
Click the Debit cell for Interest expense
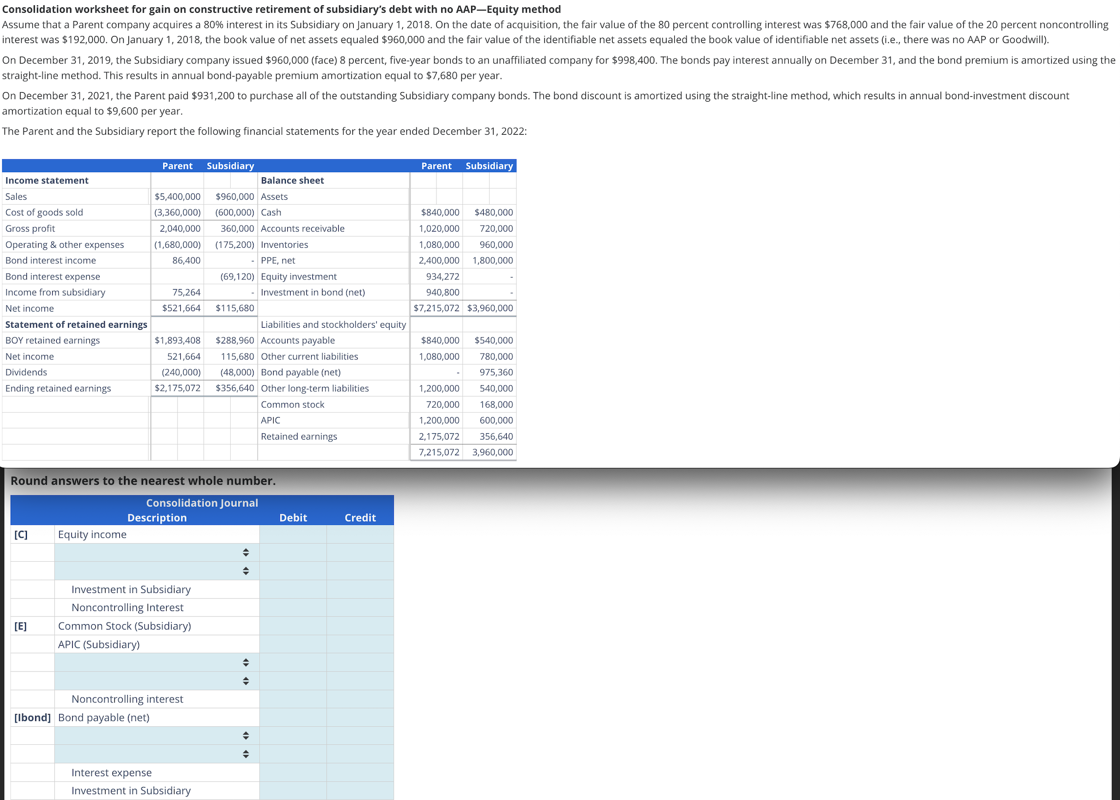pos(293,773)
